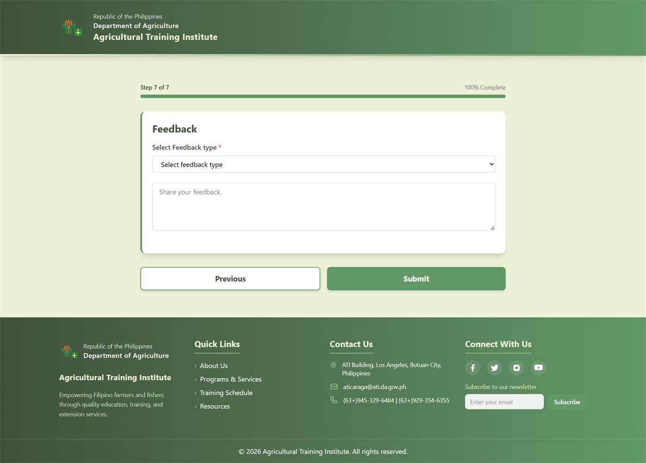Click the Quick Links footer heading
The height and width of the screenshot is (463, 646).
217,344
